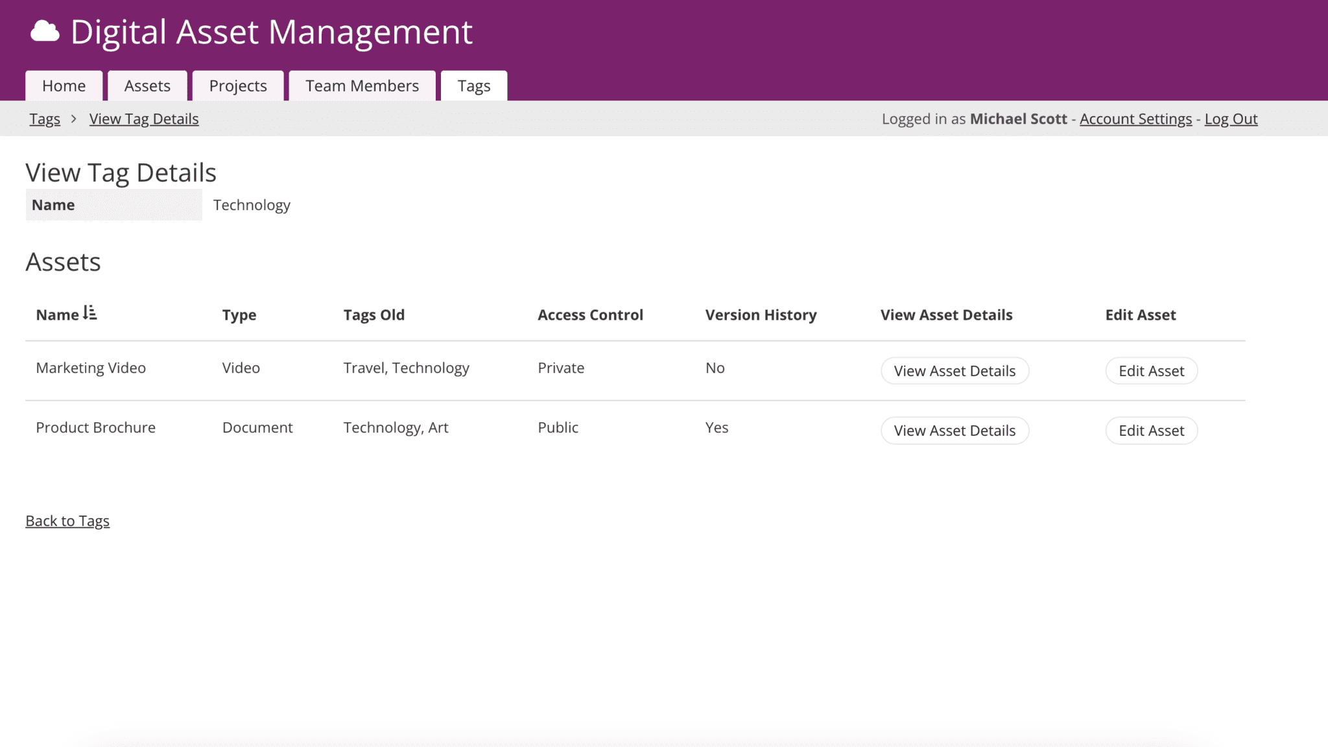Click the Technology tag name value
Screen dimensions: 1328x747
click(x=252, y=204)
